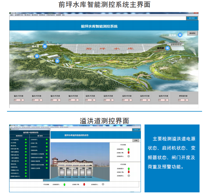Click the 溢洪道 blue map marker
This screenshot has width=206, height=196.
(168, 48)
